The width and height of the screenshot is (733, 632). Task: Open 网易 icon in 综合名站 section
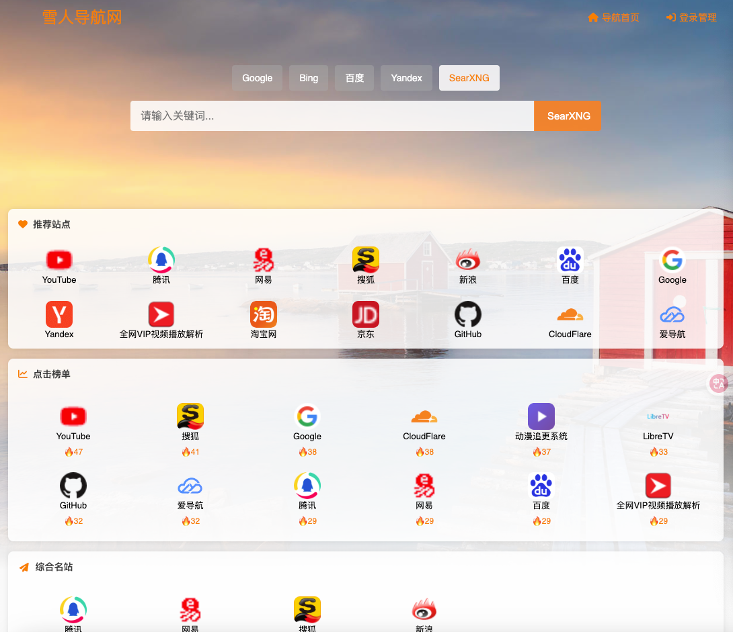click(190, 610)
